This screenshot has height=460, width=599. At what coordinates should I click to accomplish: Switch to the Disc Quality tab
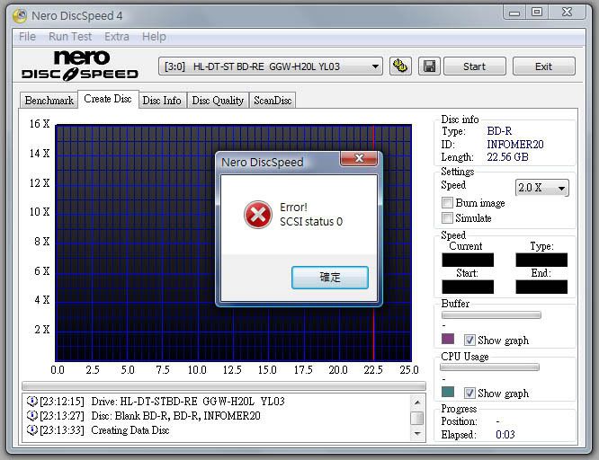pyautogui.click(x=218, y=101)
